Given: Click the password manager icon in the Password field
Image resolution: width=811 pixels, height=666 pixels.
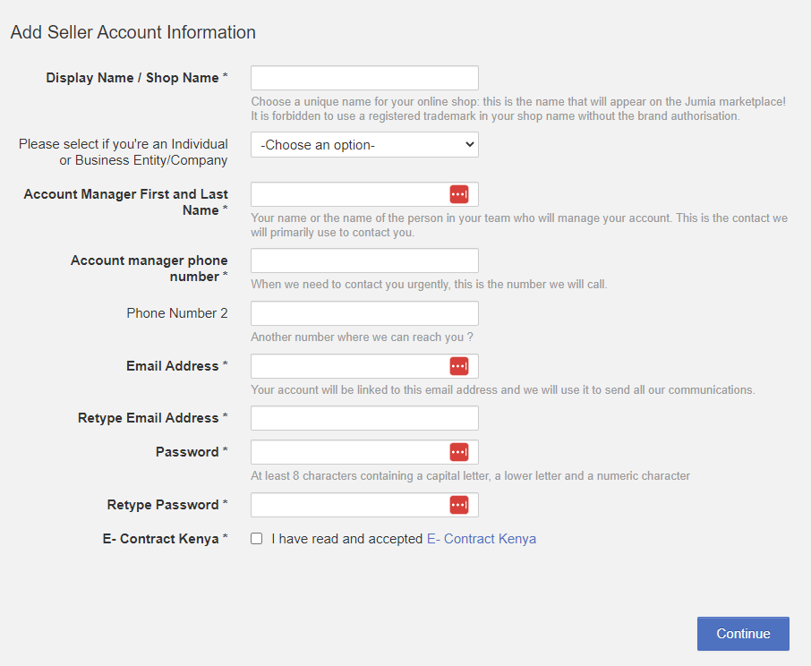Looking at the screenshot, I should coord(459,452).
